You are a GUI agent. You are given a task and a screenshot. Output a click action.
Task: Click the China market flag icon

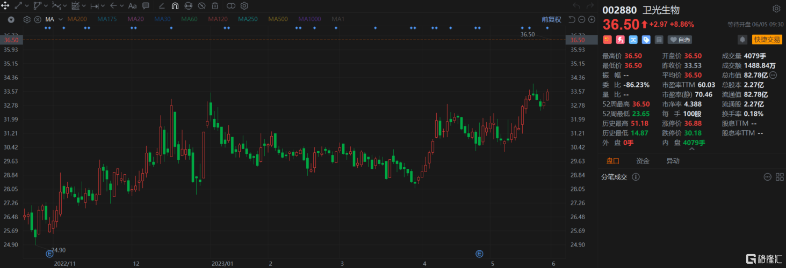(x=608, y=40)
